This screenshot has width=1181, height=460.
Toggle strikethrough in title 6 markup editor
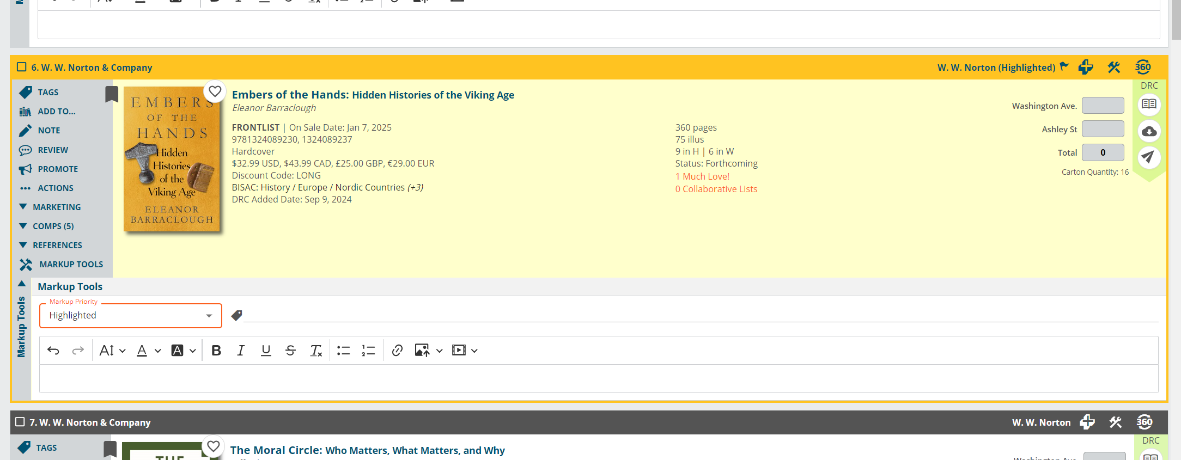(x=290, y=350)
